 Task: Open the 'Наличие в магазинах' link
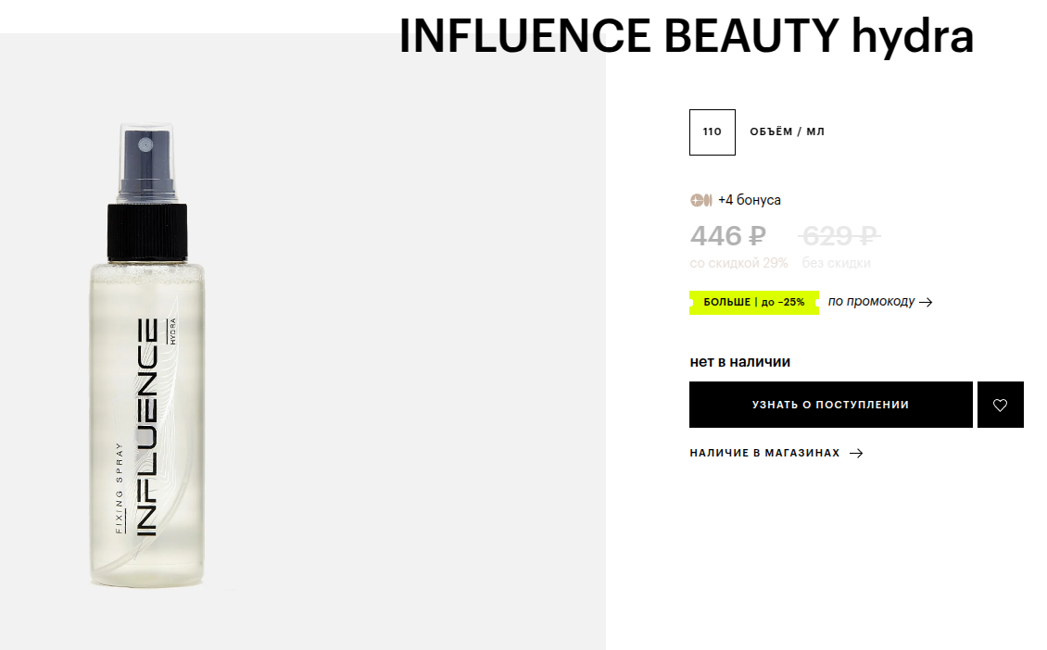pyautogui.click(x=764, y=454)
